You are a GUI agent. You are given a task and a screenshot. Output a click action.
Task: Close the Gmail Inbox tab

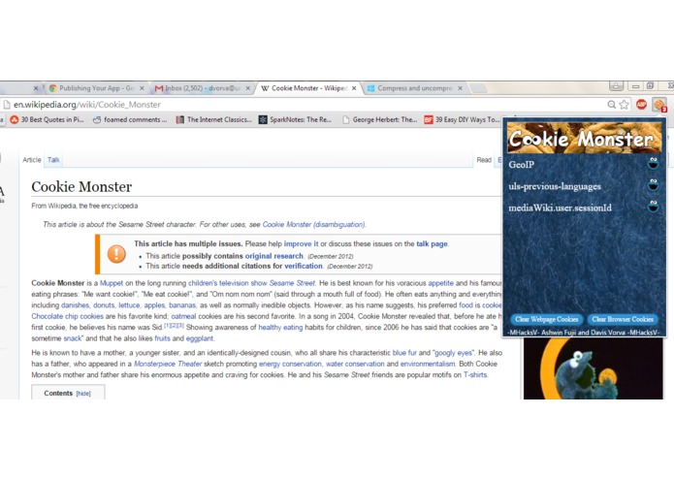pos(248,88)
